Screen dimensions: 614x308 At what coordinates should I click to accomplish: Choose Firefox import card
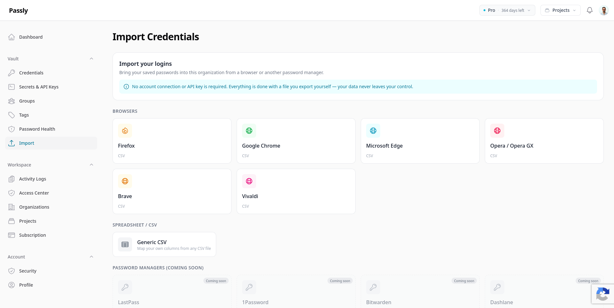click(172, 141)
